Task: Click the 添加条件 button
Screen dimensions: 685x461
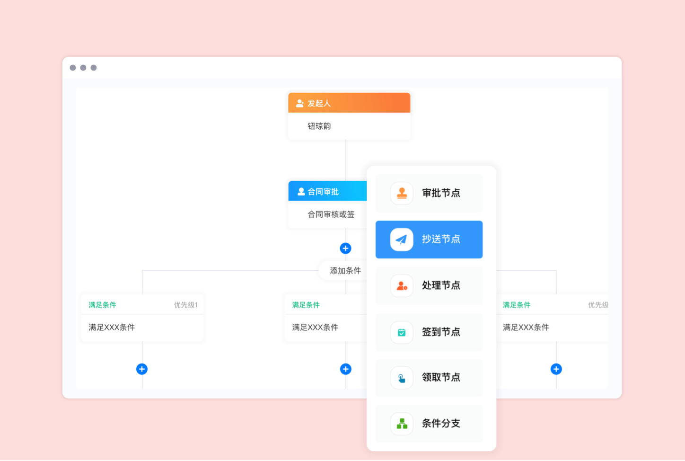Action: (345, 271)
